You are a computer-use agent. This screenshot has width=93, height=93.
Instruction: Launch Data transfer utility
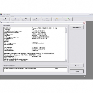68,19
